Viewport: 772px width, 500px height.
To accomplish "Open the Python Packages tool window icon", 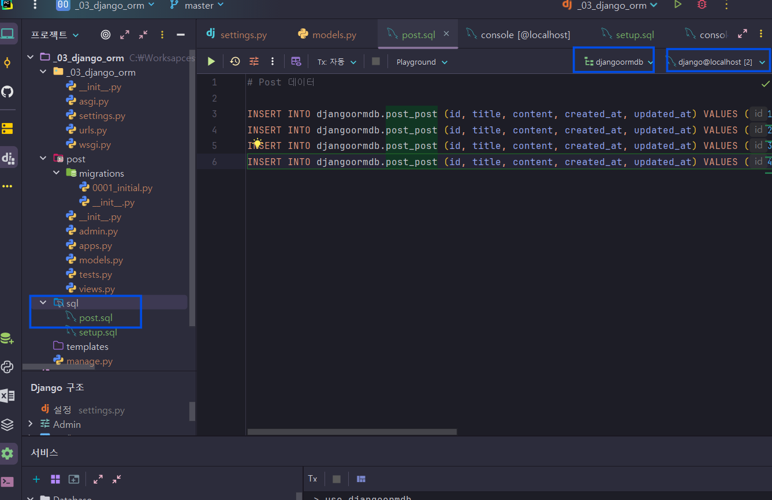I will tap(8, 367).
